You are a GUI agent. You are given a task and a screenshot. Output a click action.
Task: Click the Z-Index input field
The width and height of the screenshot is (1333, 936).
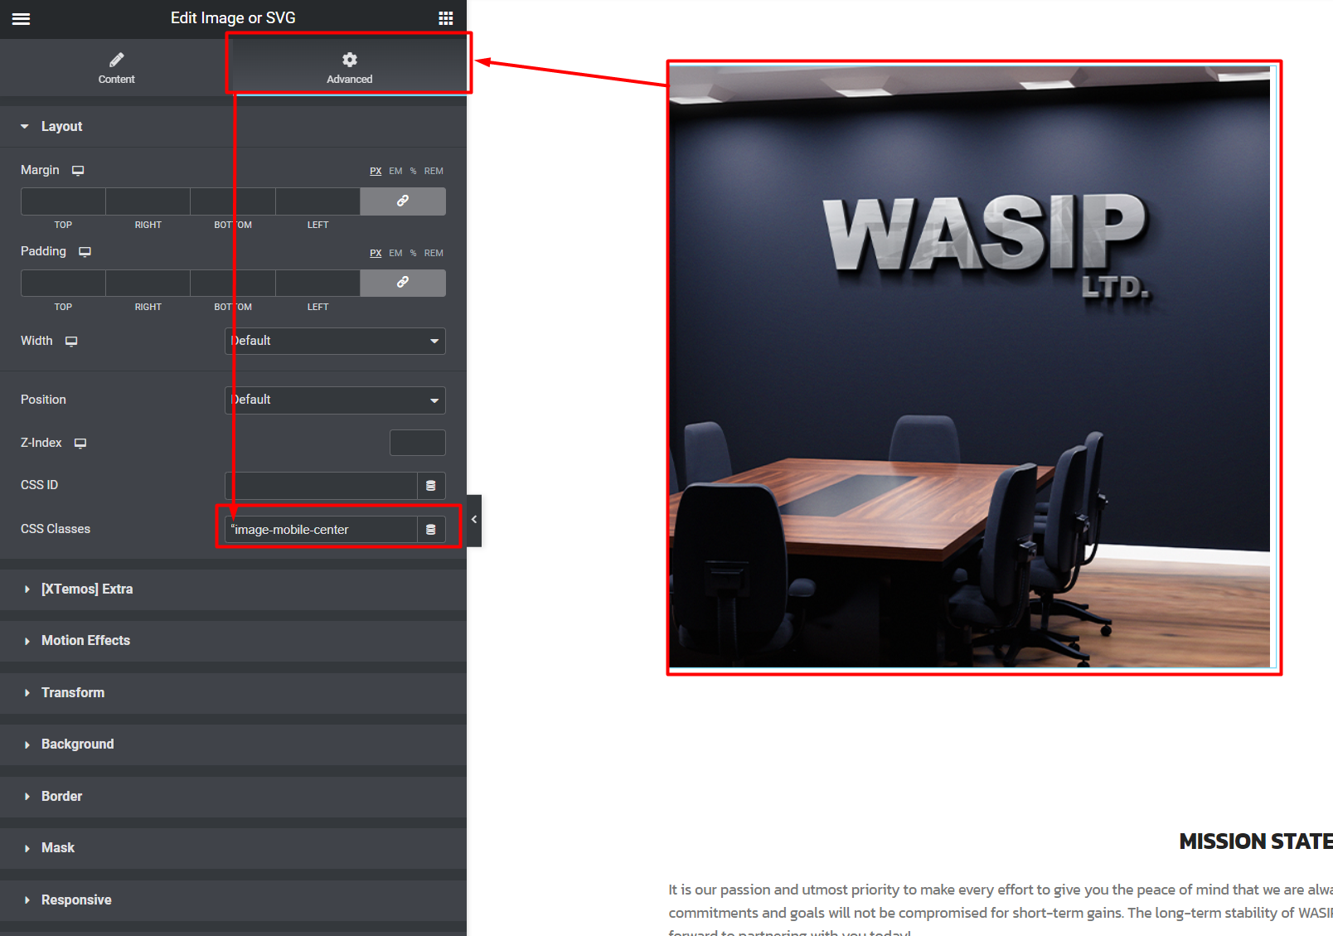click(418, 443)
